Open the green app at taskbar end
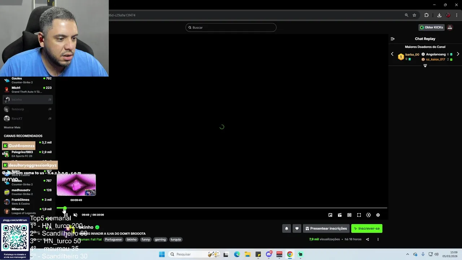 (x=301, y=254)
